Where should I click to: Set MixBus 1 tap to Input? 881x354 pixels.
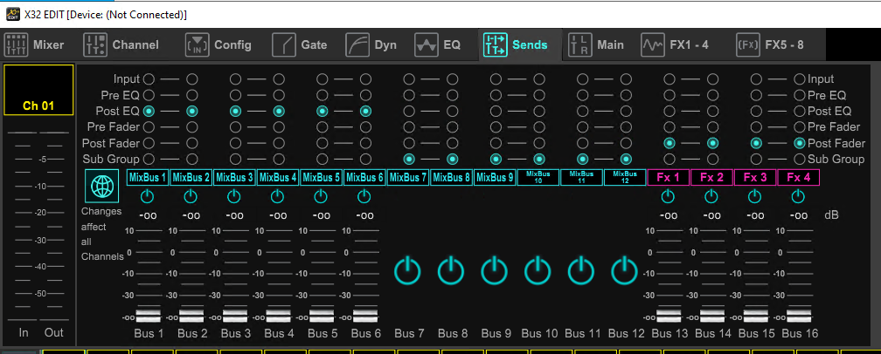149,79
